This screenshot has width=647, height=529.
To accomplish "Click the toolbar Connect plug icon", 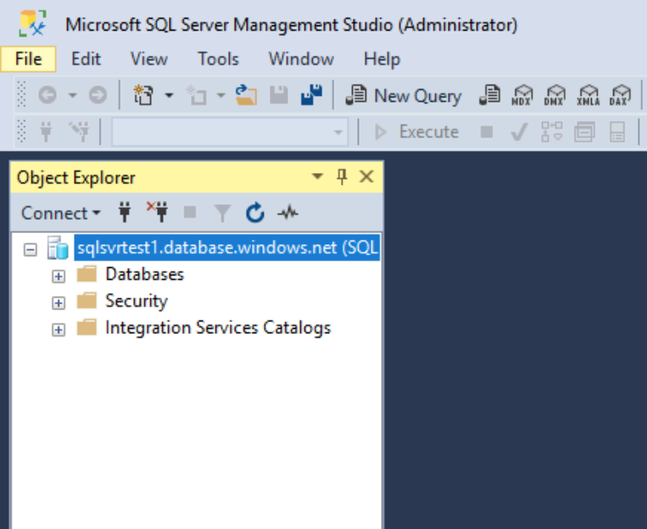I will click(x=46, y=132).
